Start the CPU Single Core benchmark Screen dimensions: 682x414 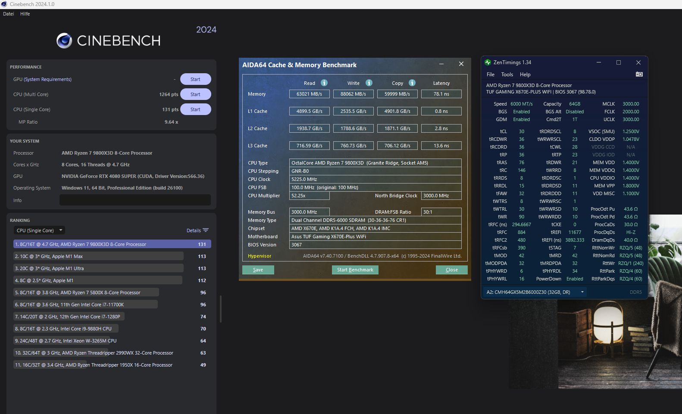[x=195, y=109]
